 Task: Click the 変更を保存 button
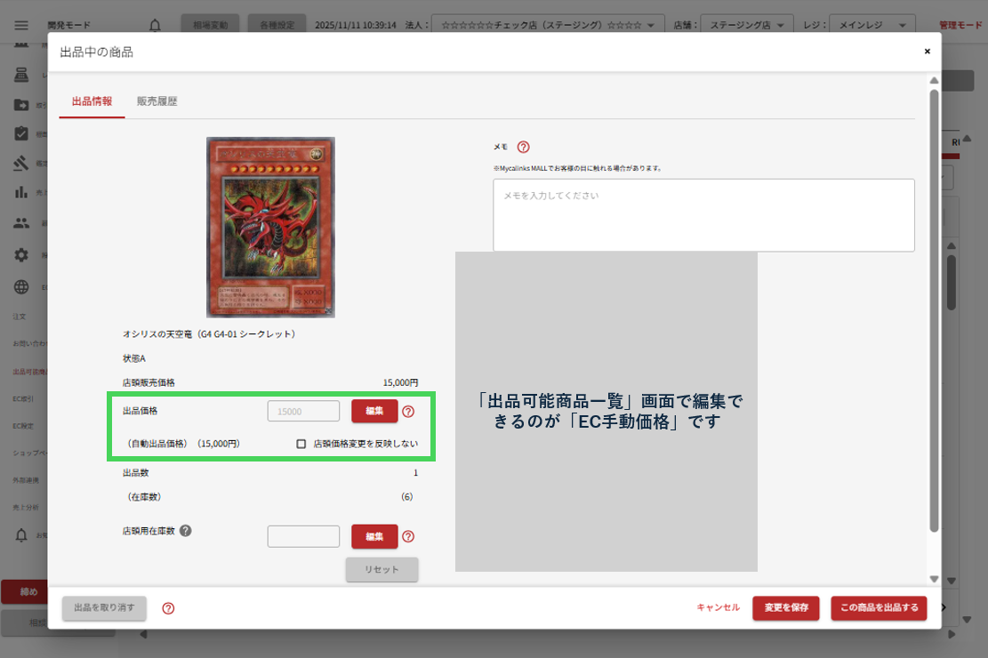point(785,607)
